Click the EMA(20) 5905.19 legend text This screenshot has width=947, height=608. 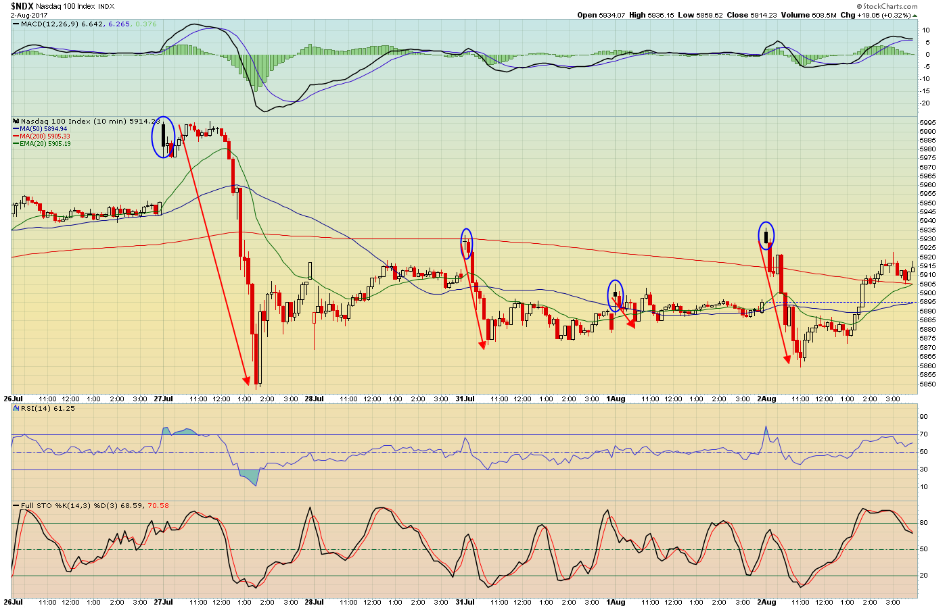pos(45,143)
